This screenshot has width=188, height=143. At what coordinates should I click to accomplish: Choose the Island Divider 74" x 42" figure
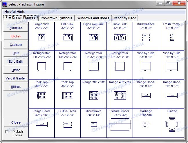pos(120,123)
